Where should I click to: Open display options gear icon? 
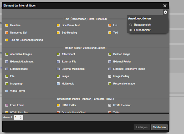(x=165, y=12)
